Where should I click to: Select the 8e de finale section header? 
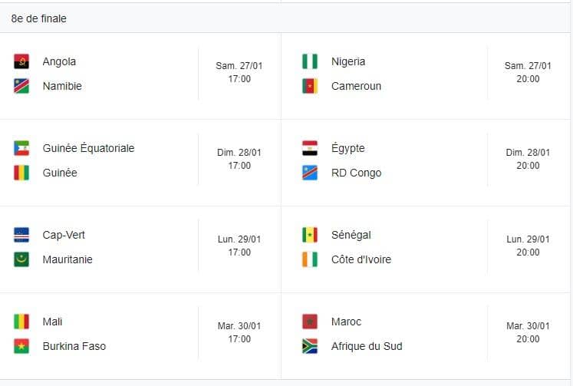[285, 18]
